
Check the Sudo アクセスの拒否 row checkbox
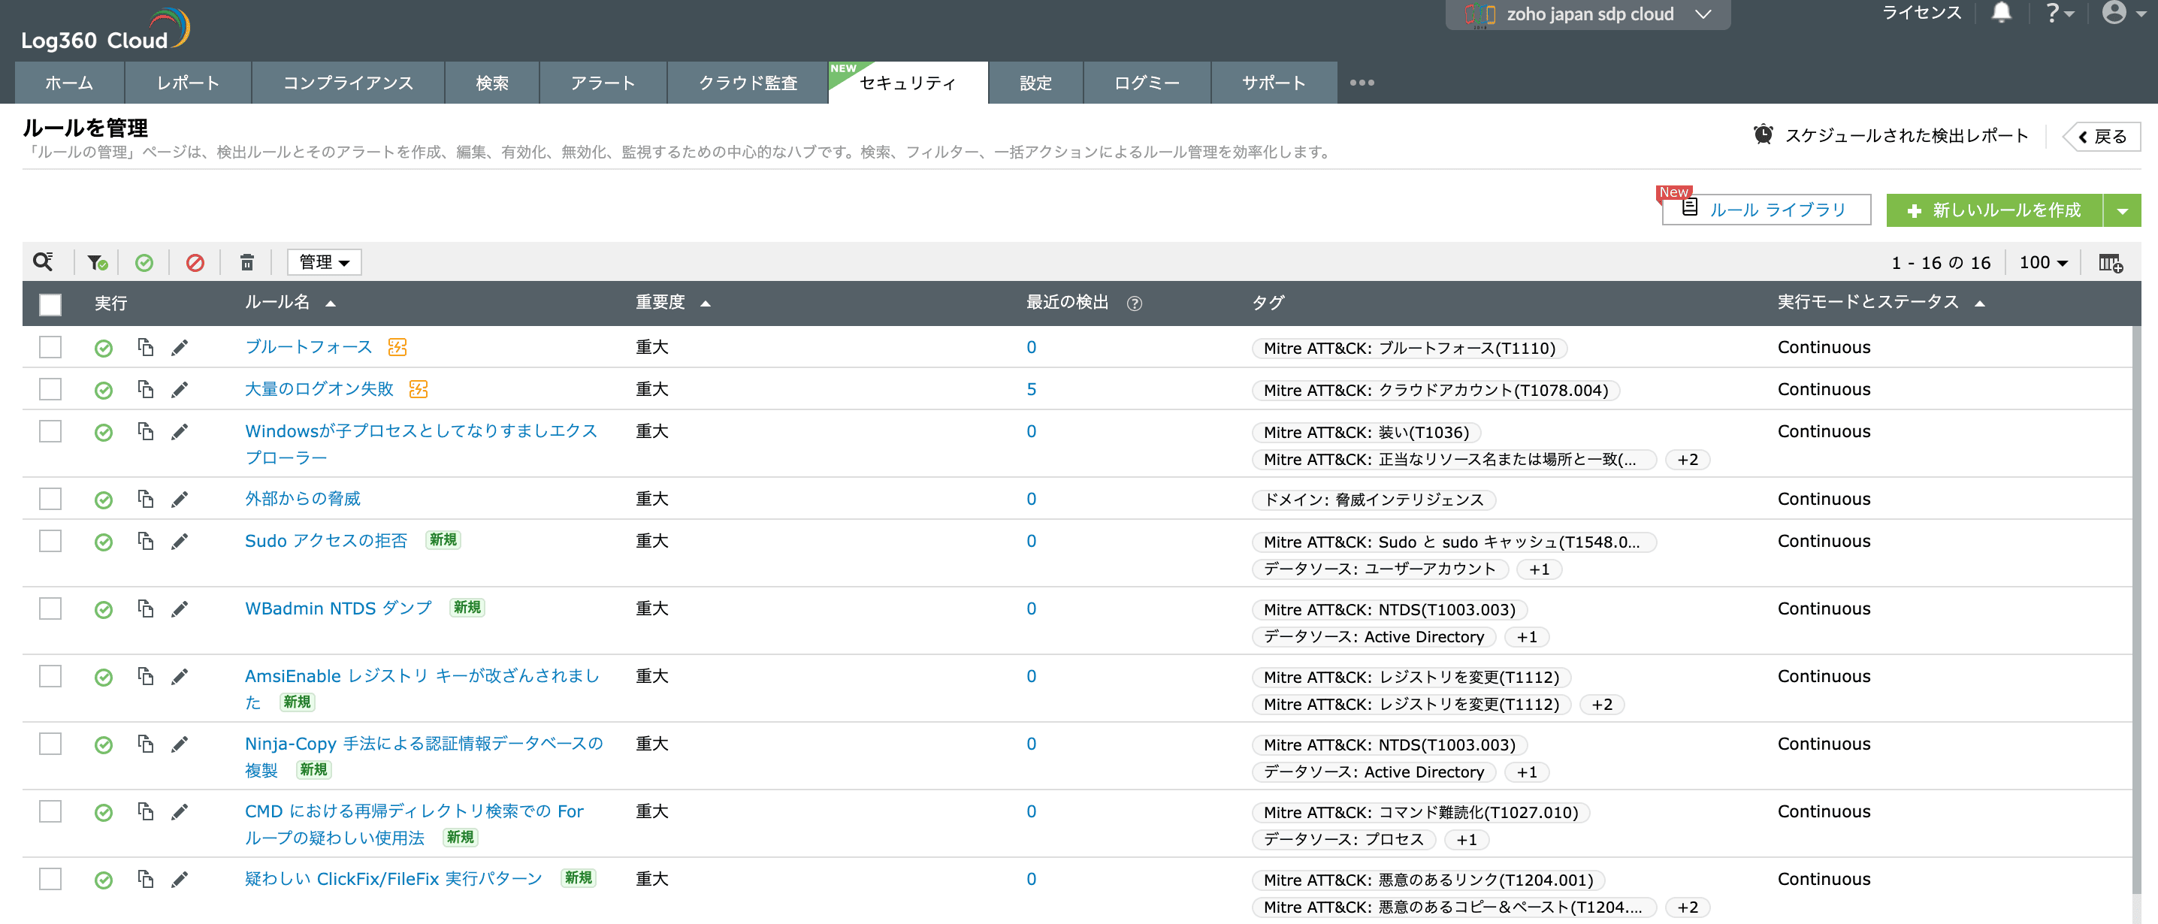coord(50,541)
